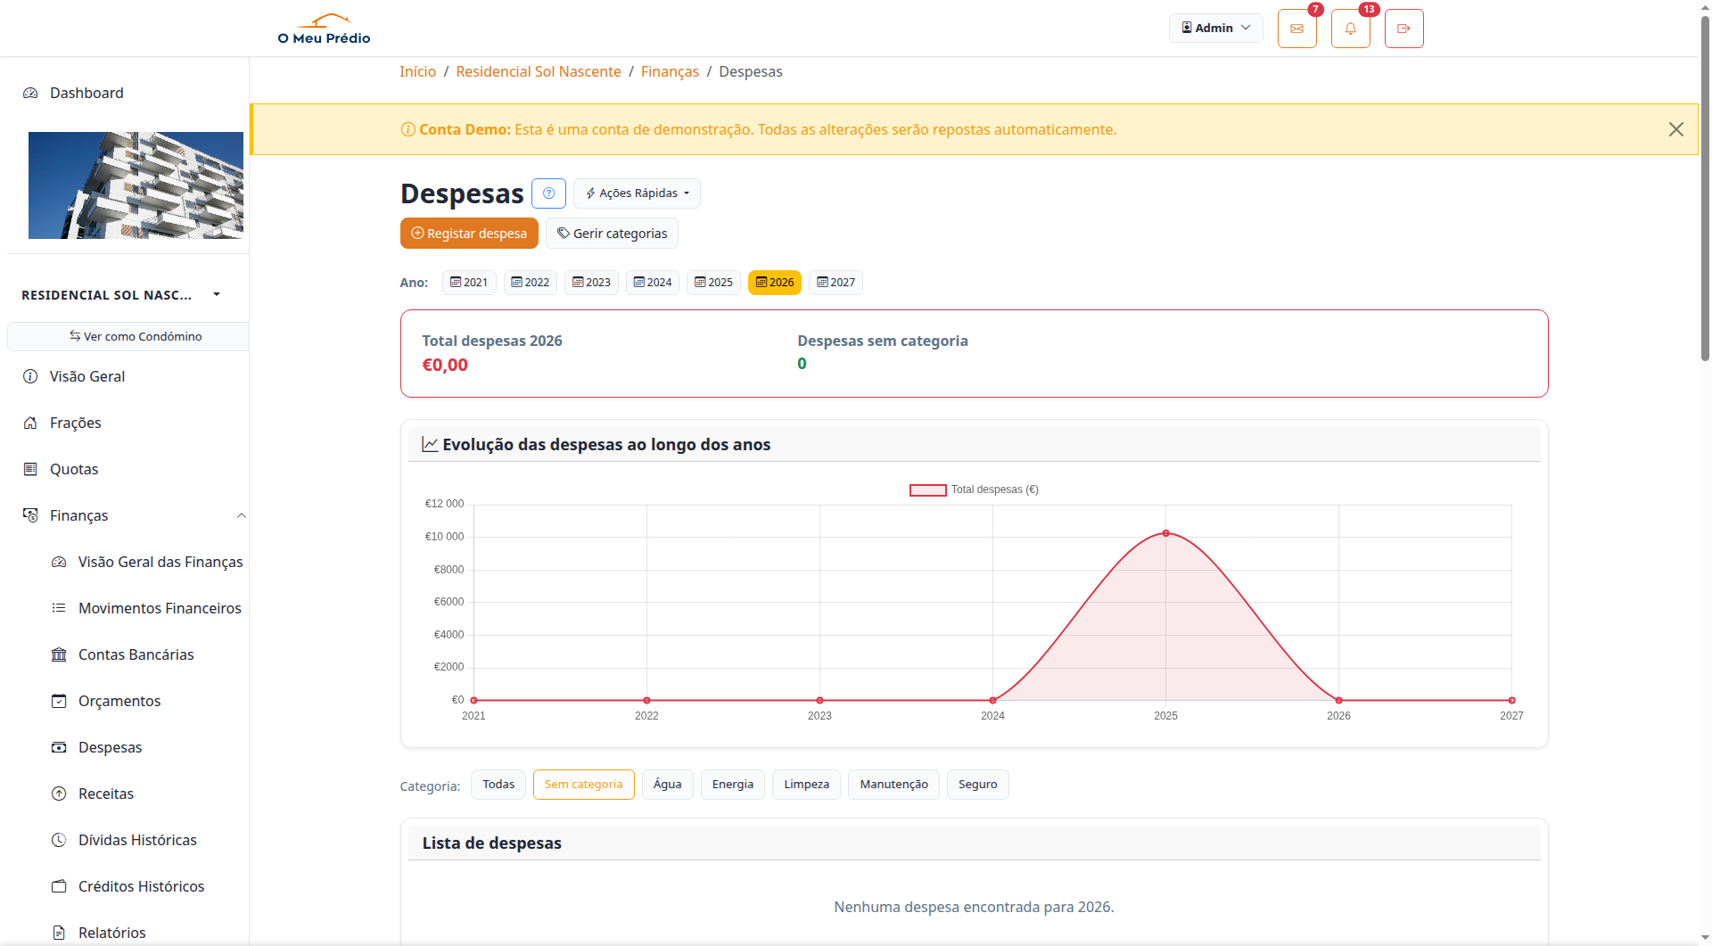Open the notifications bell icon

[1350, 29]
